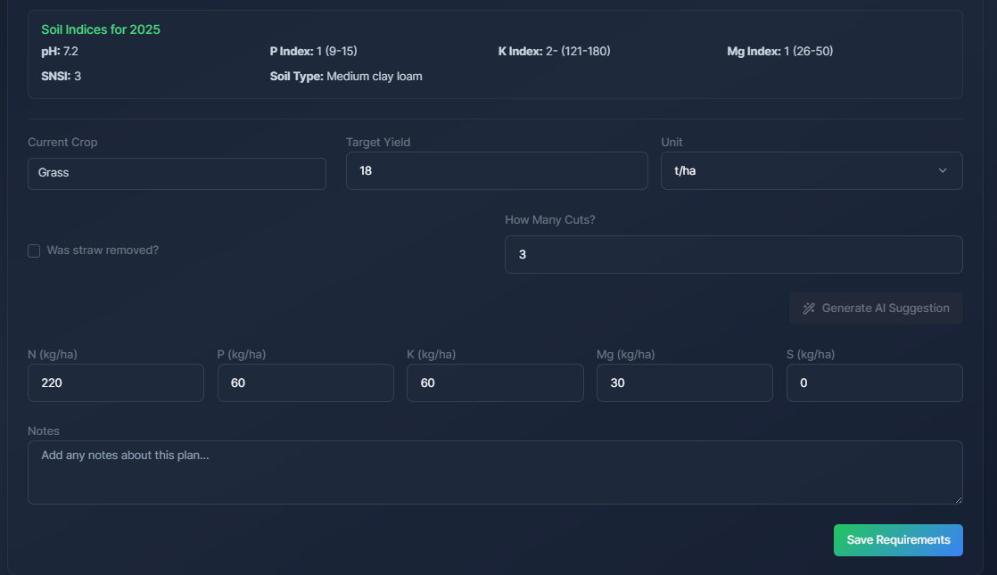Image resolution: width=997 pixels, height=575 pixels.
Task: Click the 'Soil Indices for 2025' heading
Action: click(x=101, y=30)
